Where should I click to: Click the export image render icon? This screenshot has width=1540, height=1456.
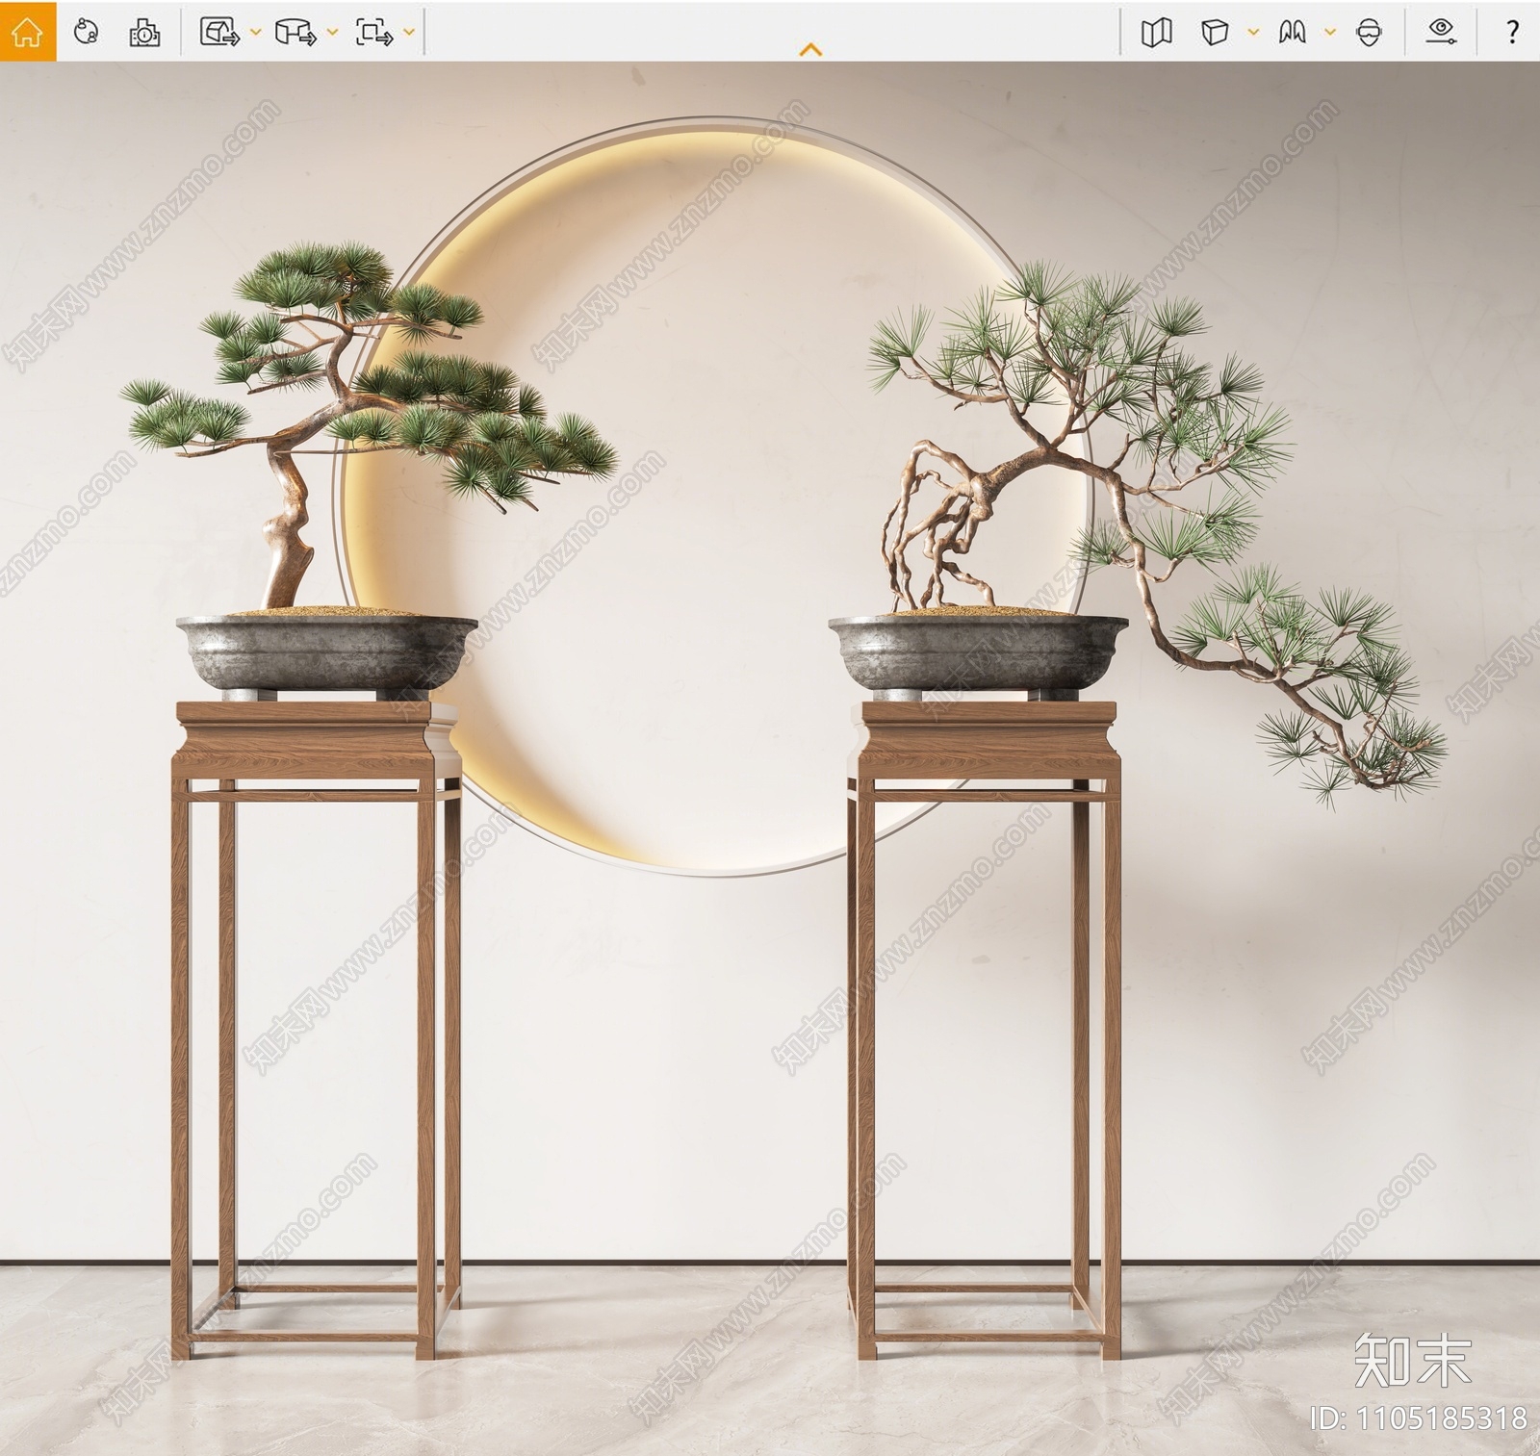click(x=220, y=32)
